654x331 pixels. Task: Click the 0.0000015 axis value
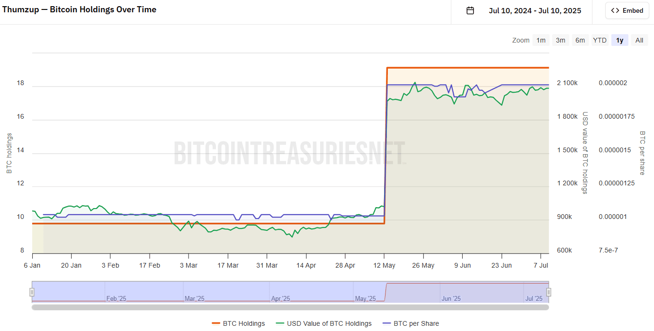pyautogui.click(x=615, y=150)
